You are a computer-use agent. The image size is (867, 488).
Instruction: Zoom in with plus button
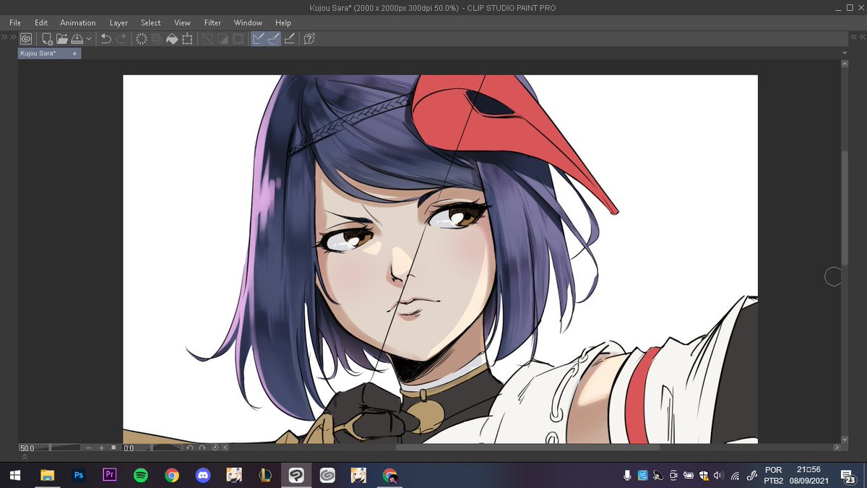pyautogui.click(x=101, y=448)
